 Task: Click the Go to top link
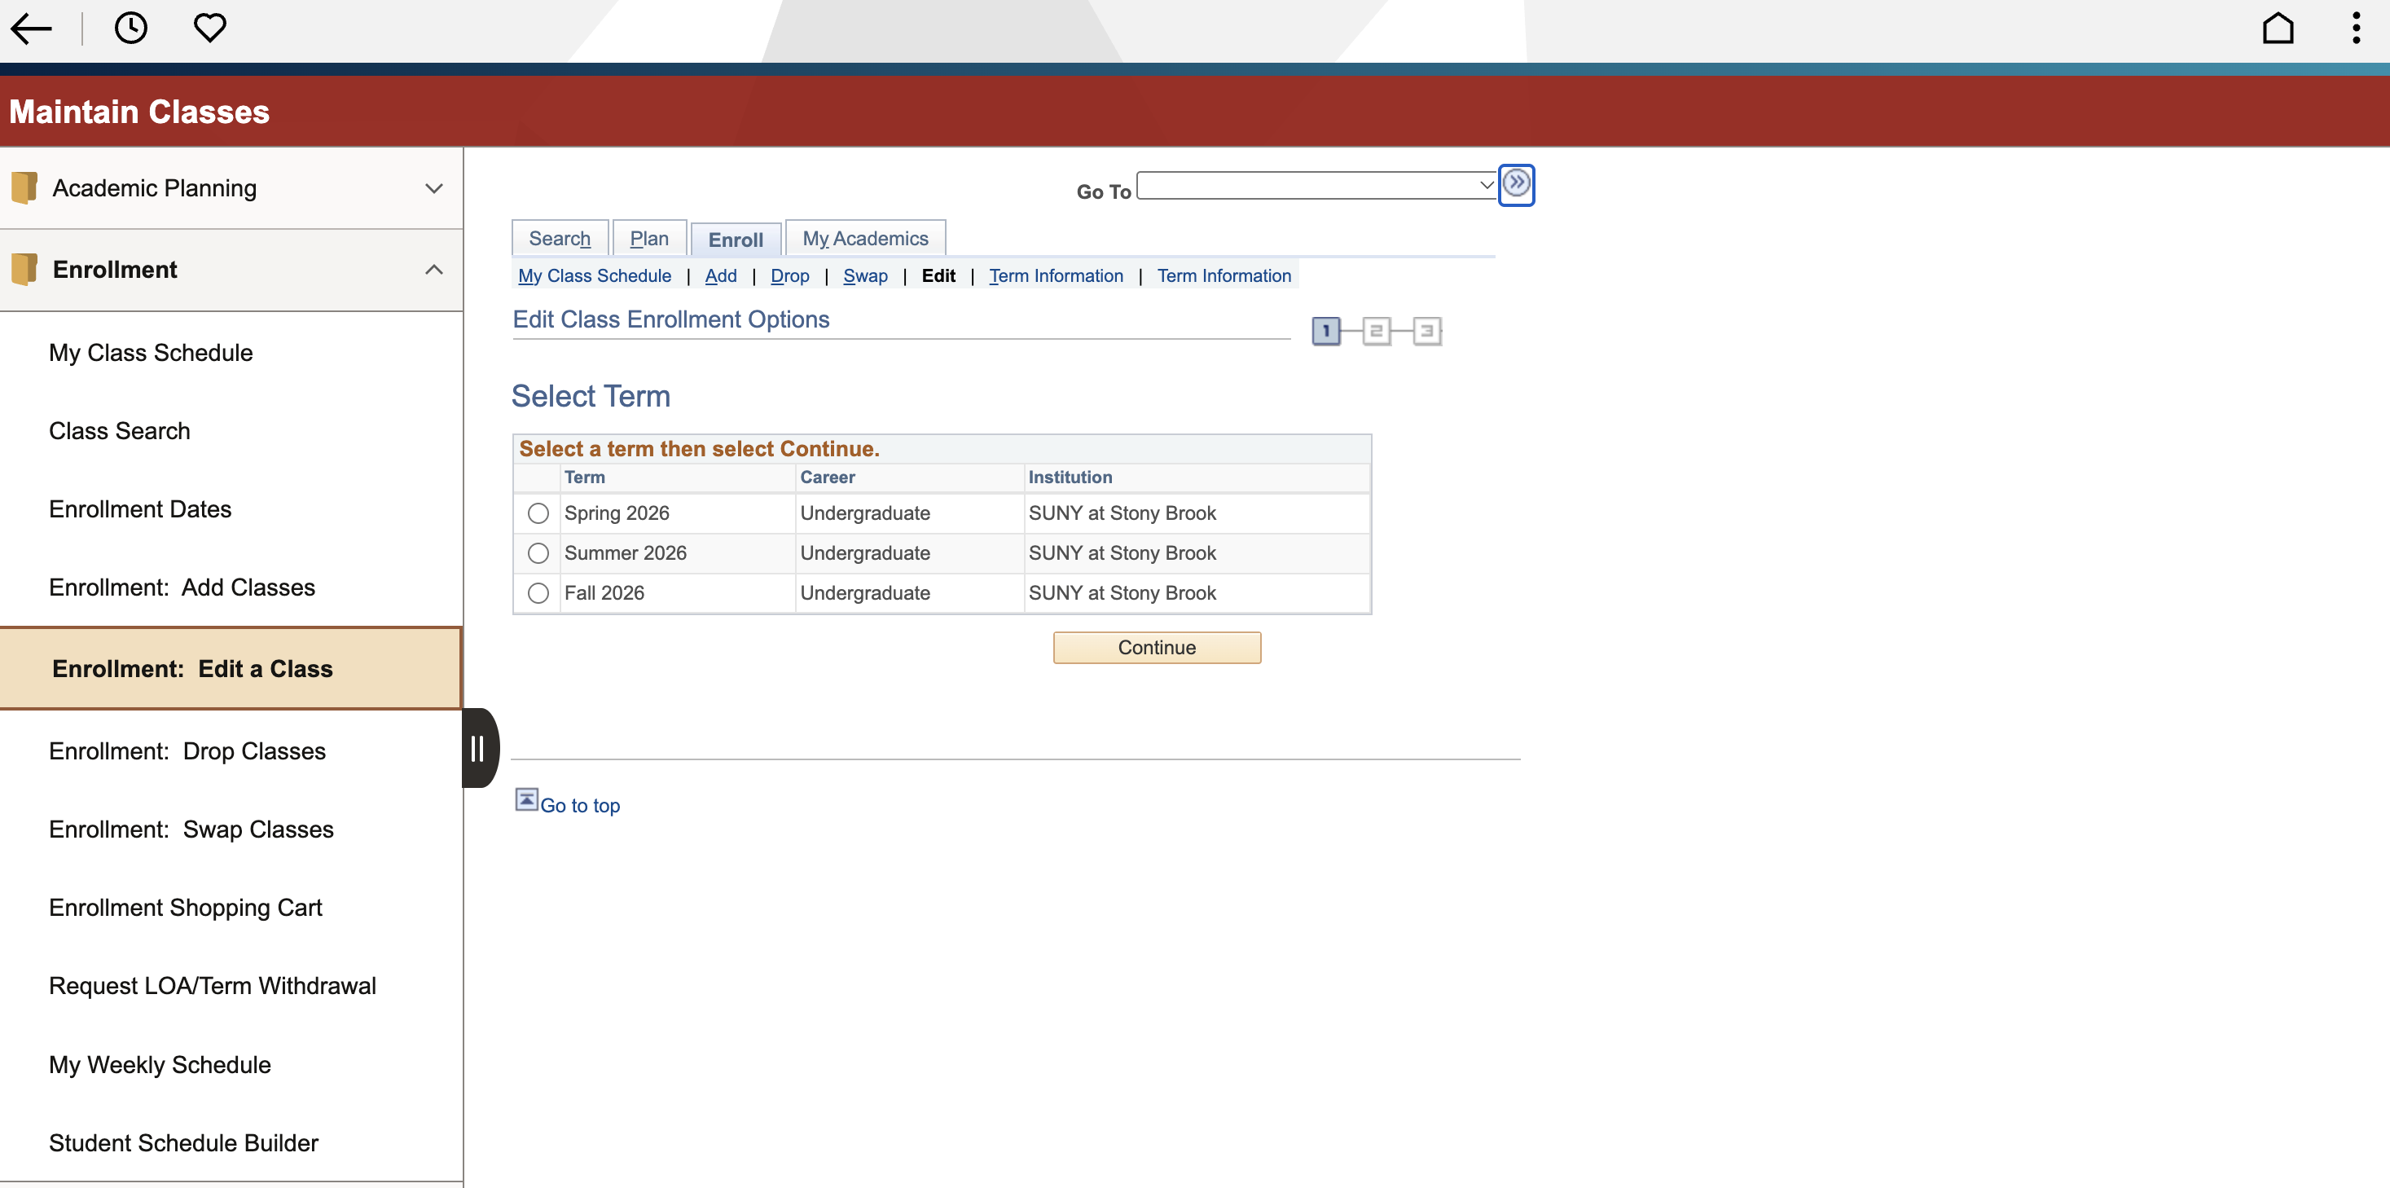click(580, 806)
